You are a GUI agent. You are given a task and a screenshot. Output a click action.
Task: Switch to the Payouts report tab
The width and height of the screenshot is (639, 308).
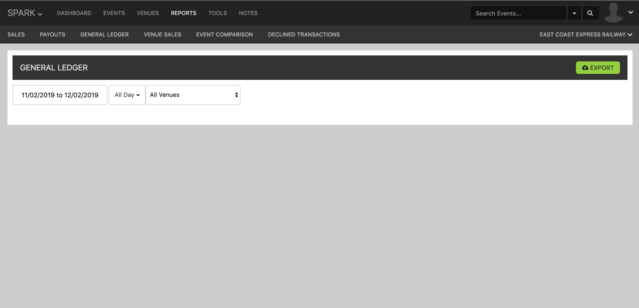52,34
